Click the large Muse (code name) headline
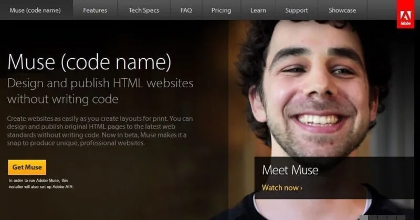The image size is (420, 220). pyautogui.click(x=89, y=62)
